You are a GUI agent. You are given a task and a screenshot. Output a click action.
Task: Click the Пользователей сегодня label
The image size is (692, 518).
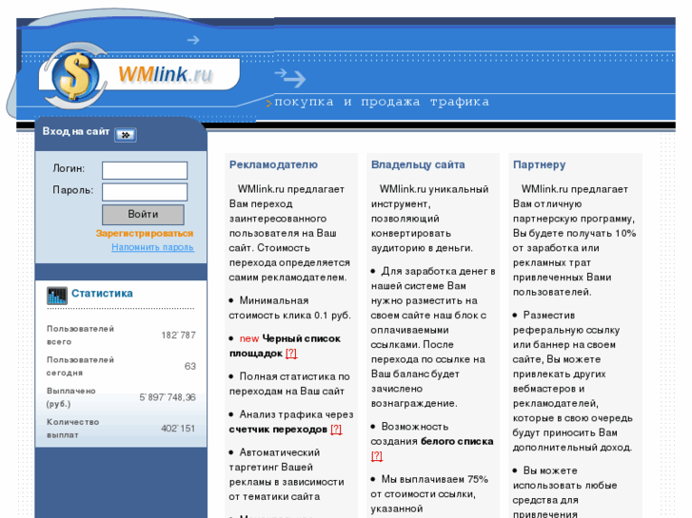(80, 366)
